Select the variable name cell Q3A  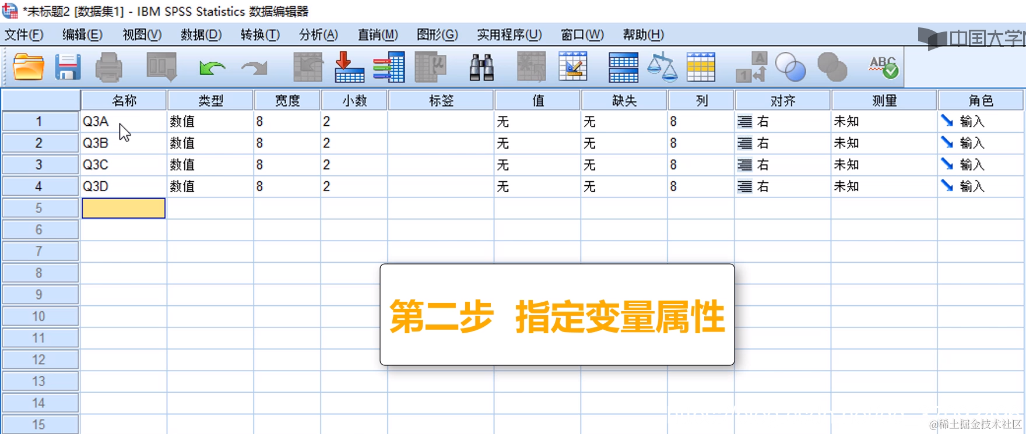(x=124, y=122)
